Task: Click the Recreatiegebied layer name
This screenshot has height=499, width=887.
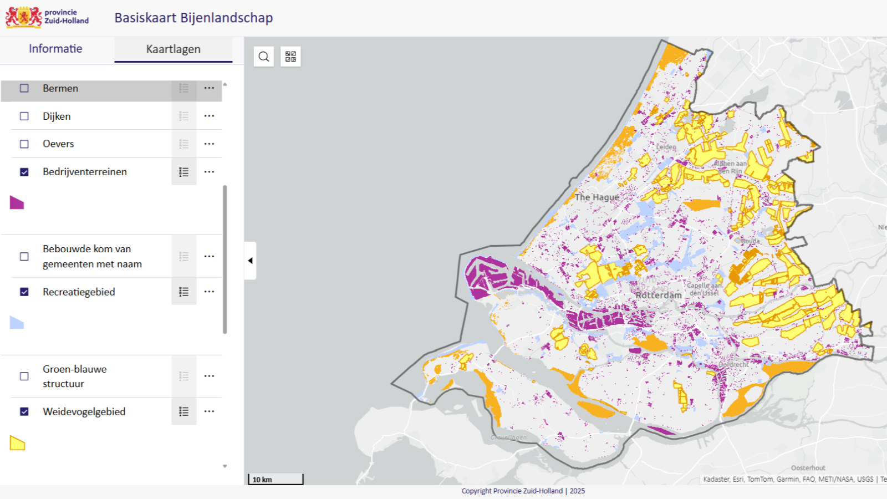Action: point(79,292)
